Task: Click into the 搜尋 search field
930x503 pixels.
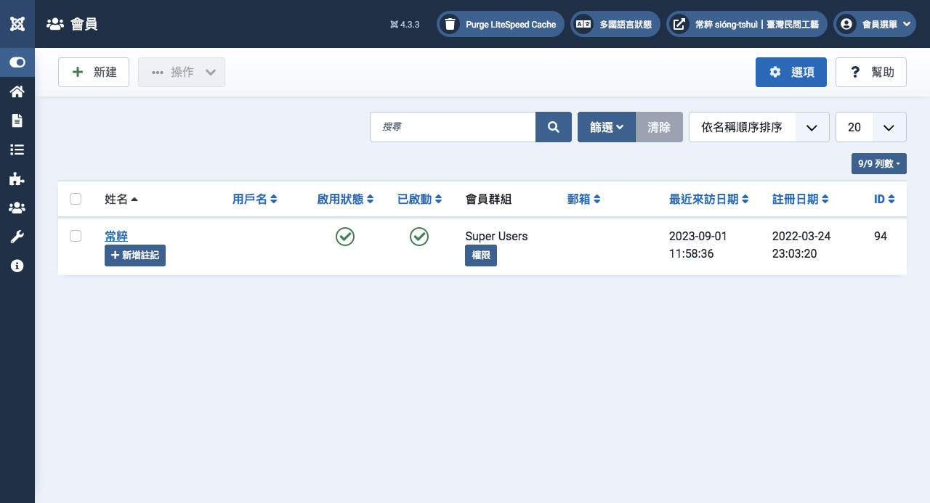Action: pos(453,127)
